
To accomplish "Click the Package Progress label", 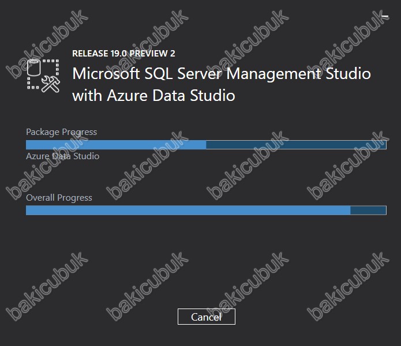I will [61, 132].
